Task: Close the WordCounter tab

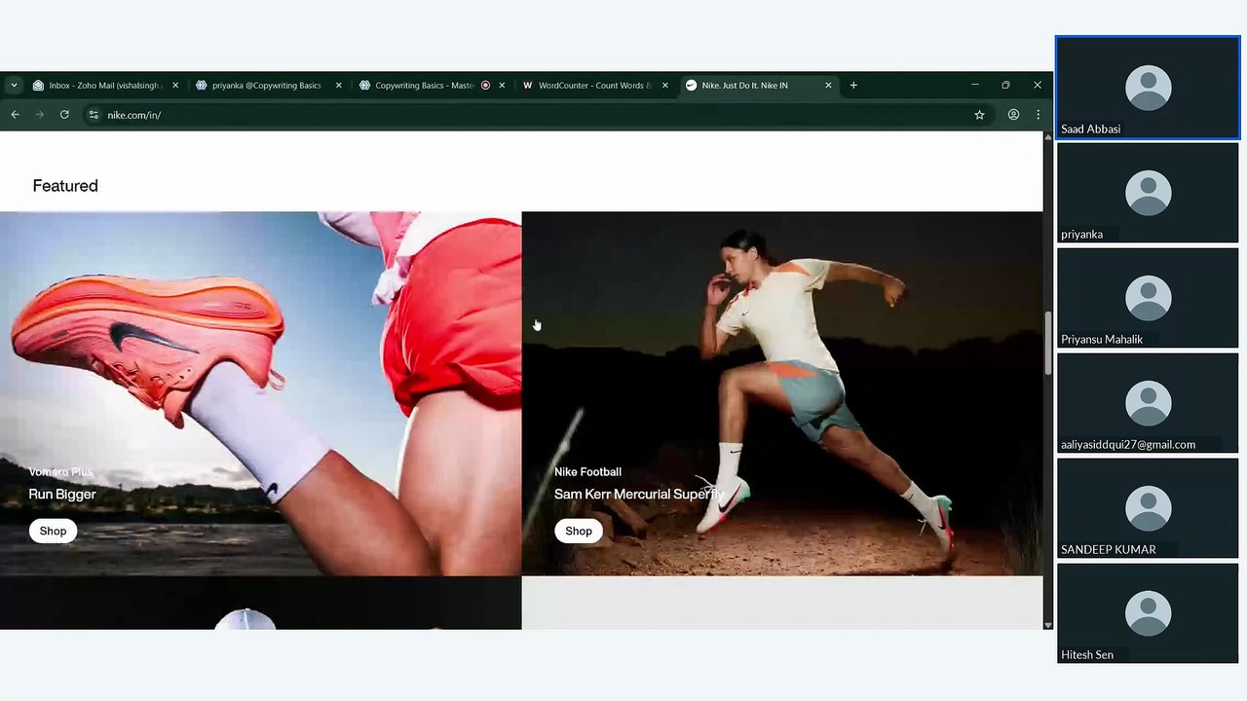Action: tap(665, 86)
